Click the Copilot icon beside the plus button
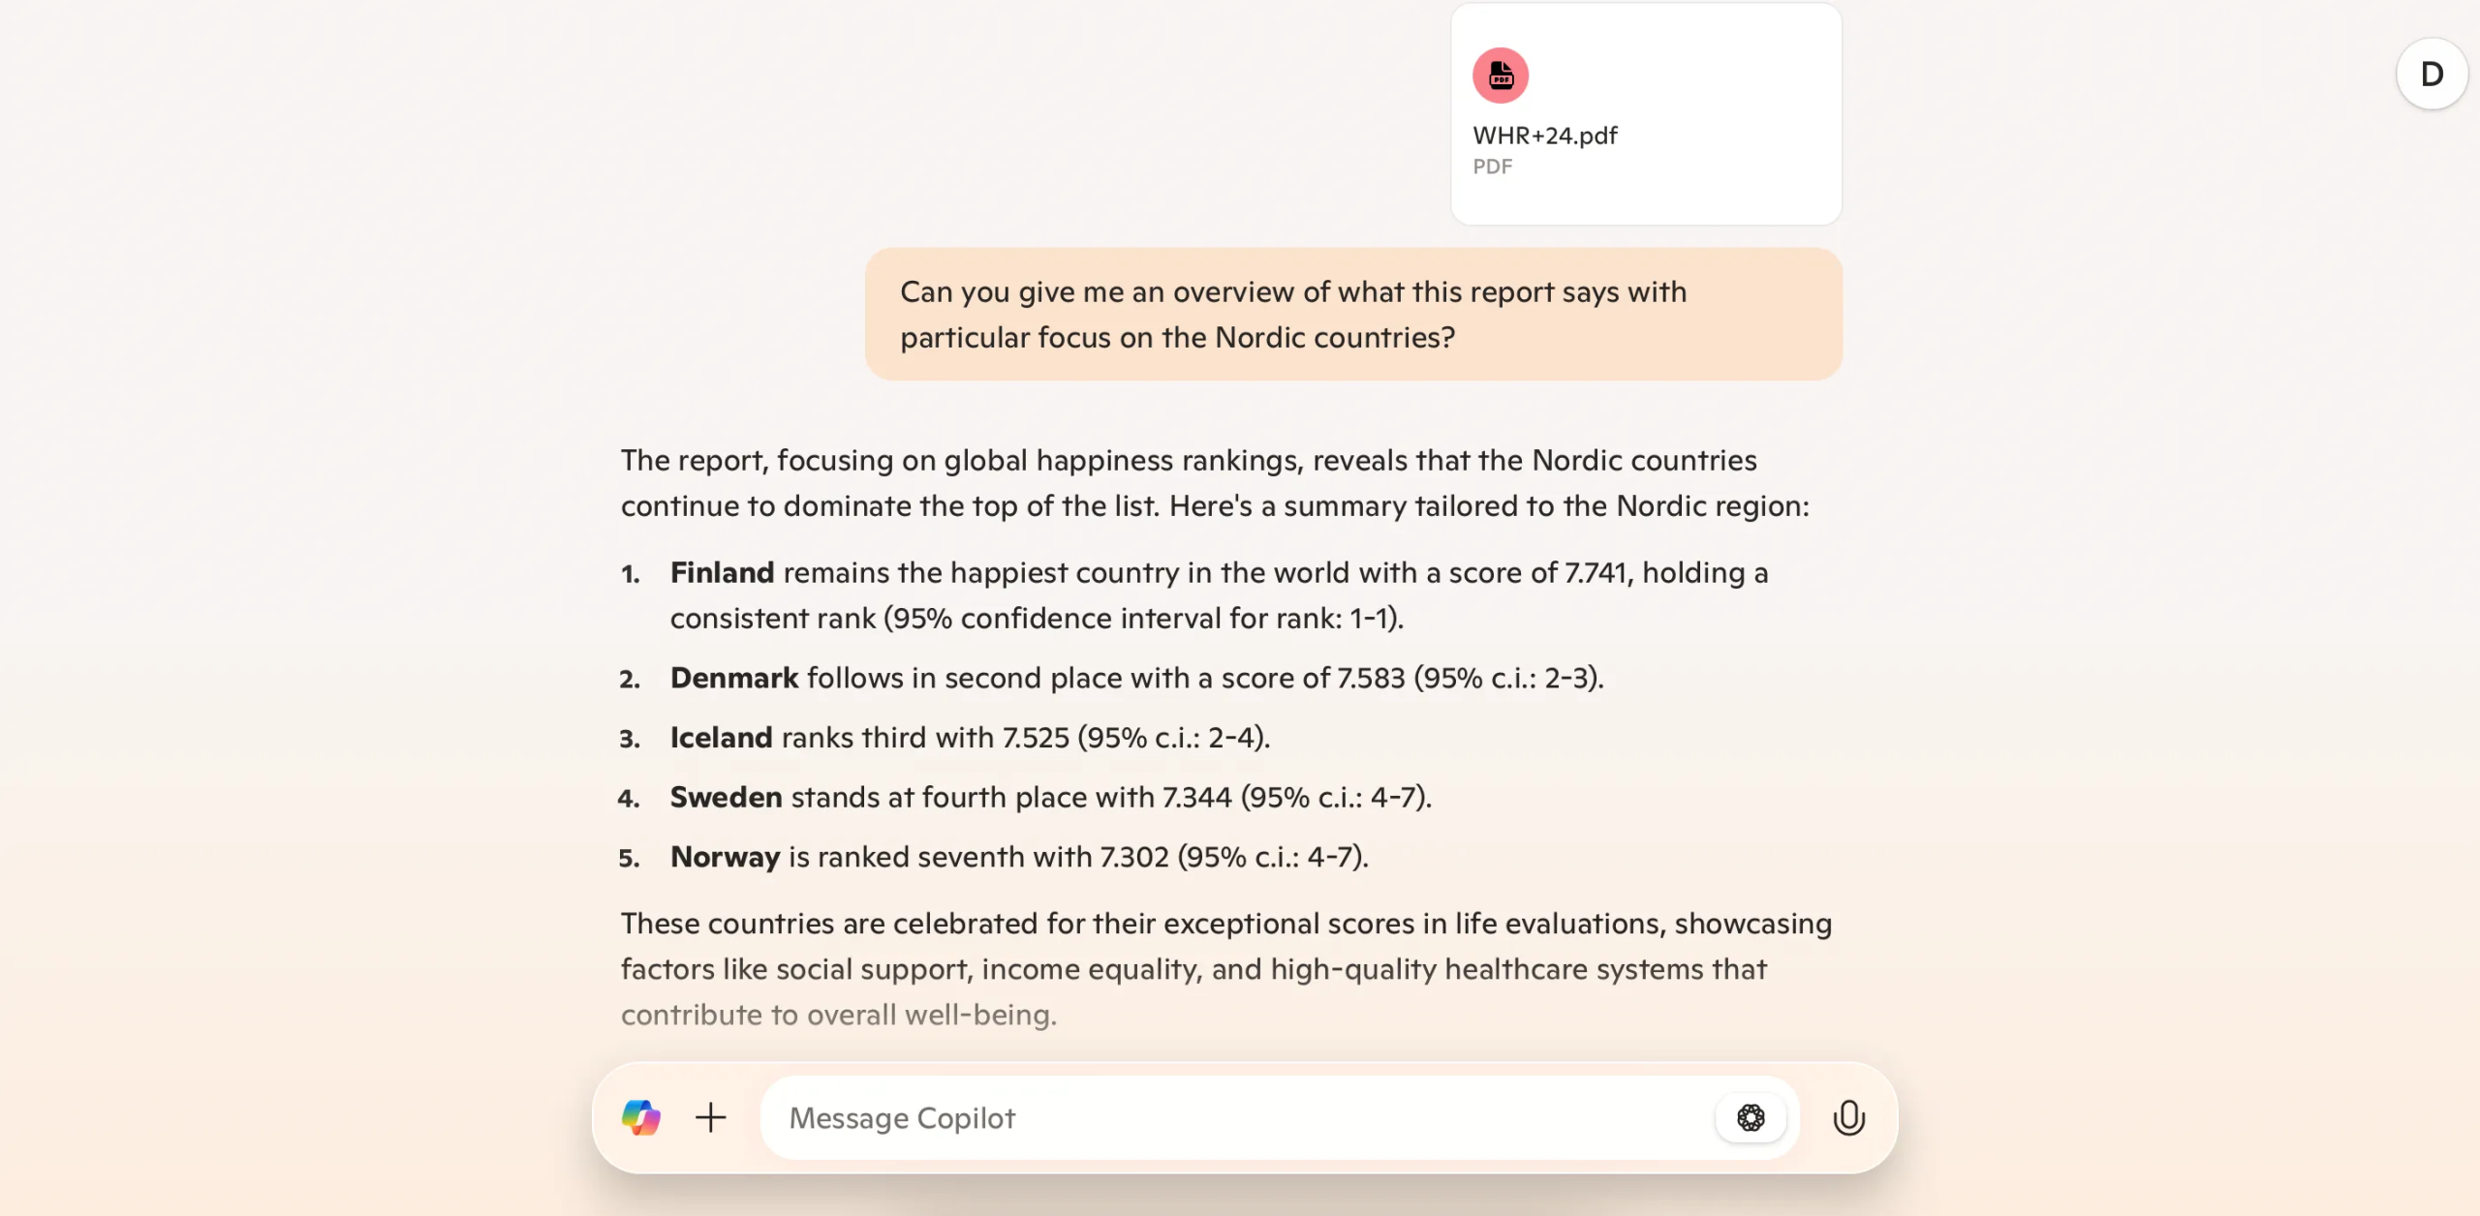 643,1118
